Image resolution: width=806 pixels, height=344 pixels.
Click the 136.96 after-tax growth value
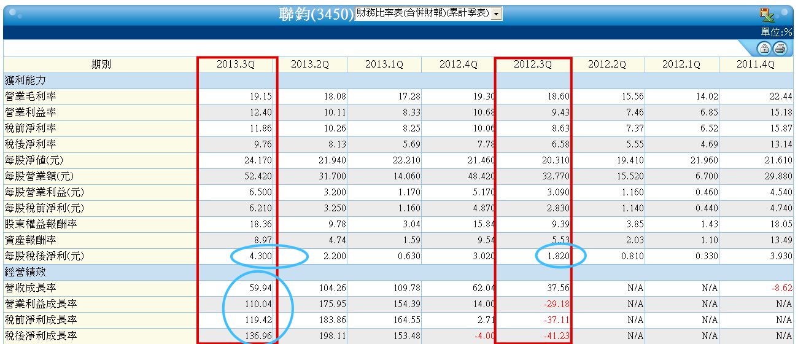[x=258, y=335]
